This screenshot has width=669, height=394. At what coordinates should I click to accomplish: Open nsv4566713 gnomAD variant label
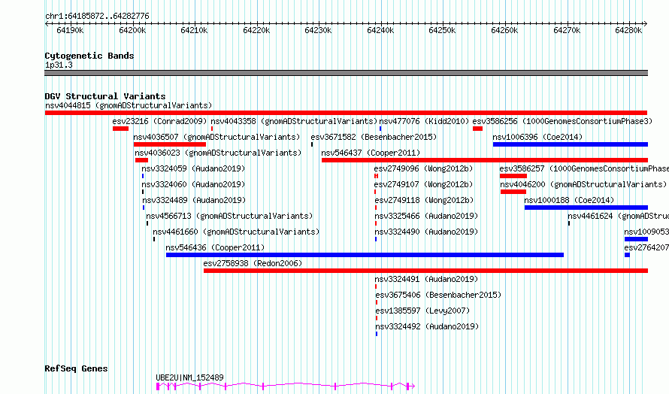tap(229, 216)
